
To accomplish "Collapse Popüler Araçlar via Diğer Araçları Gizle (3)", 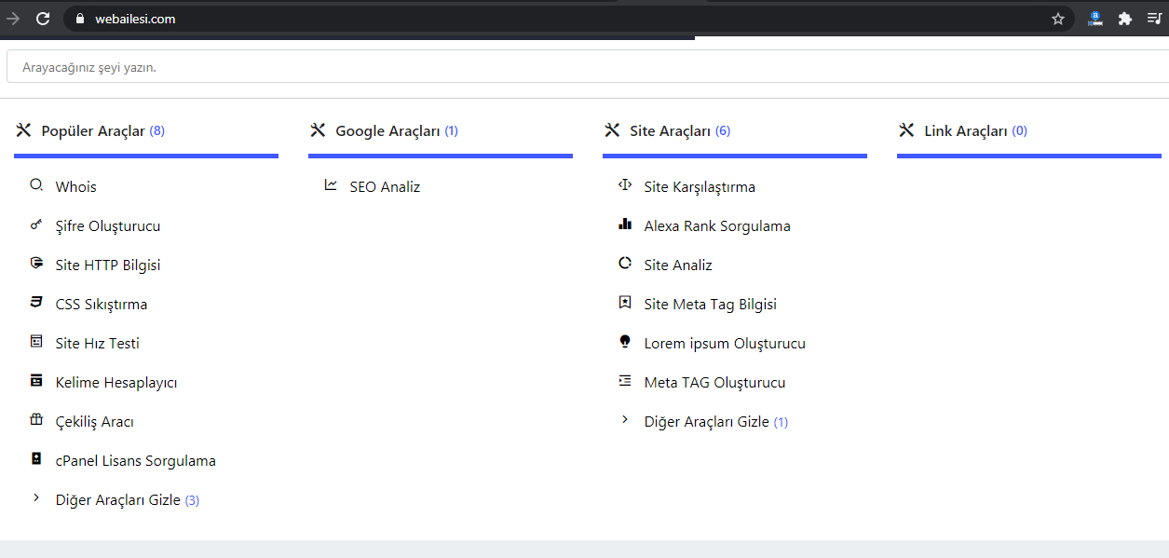I will click(x=128, y=500).
